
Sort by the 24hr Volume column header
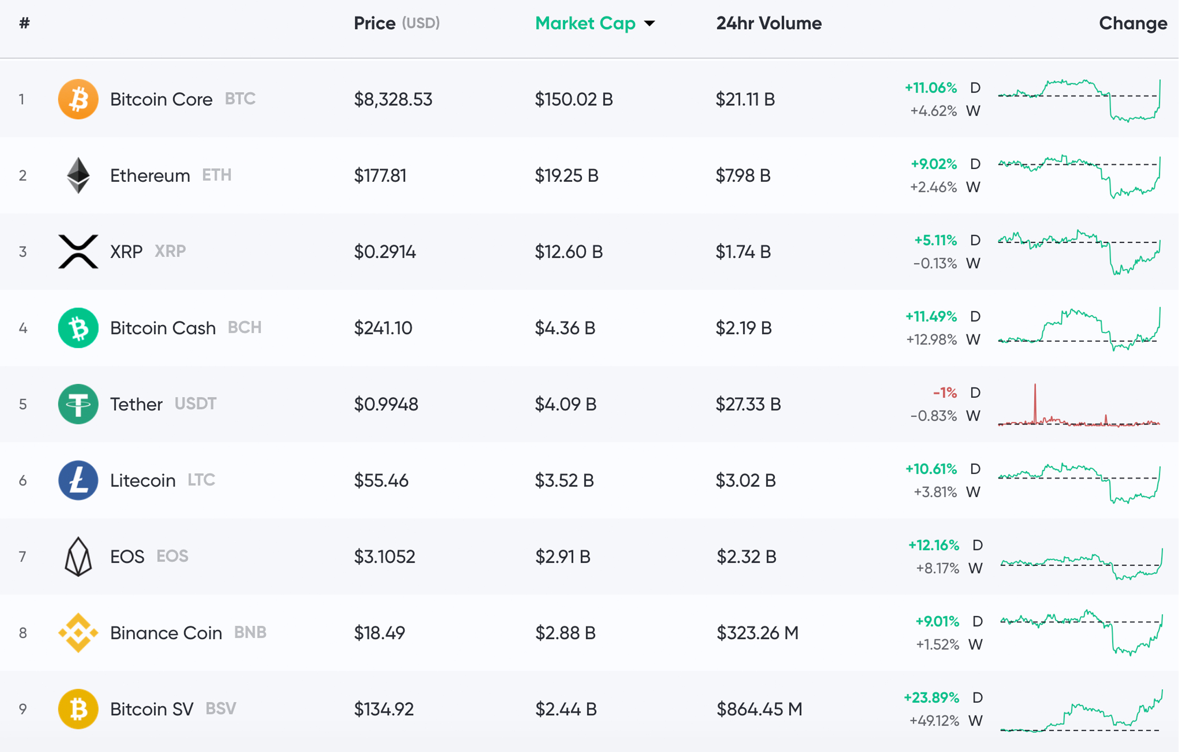click(x=769, y=23)
